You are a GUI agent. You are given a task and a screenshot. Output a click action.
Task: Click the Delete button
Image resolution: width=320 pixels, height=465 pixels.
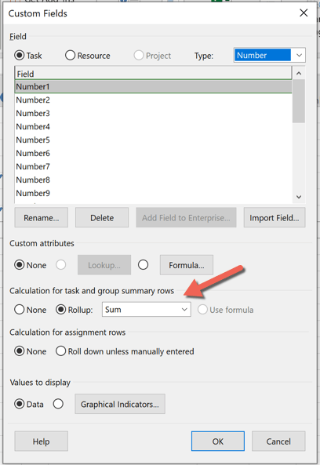[102, 218]
